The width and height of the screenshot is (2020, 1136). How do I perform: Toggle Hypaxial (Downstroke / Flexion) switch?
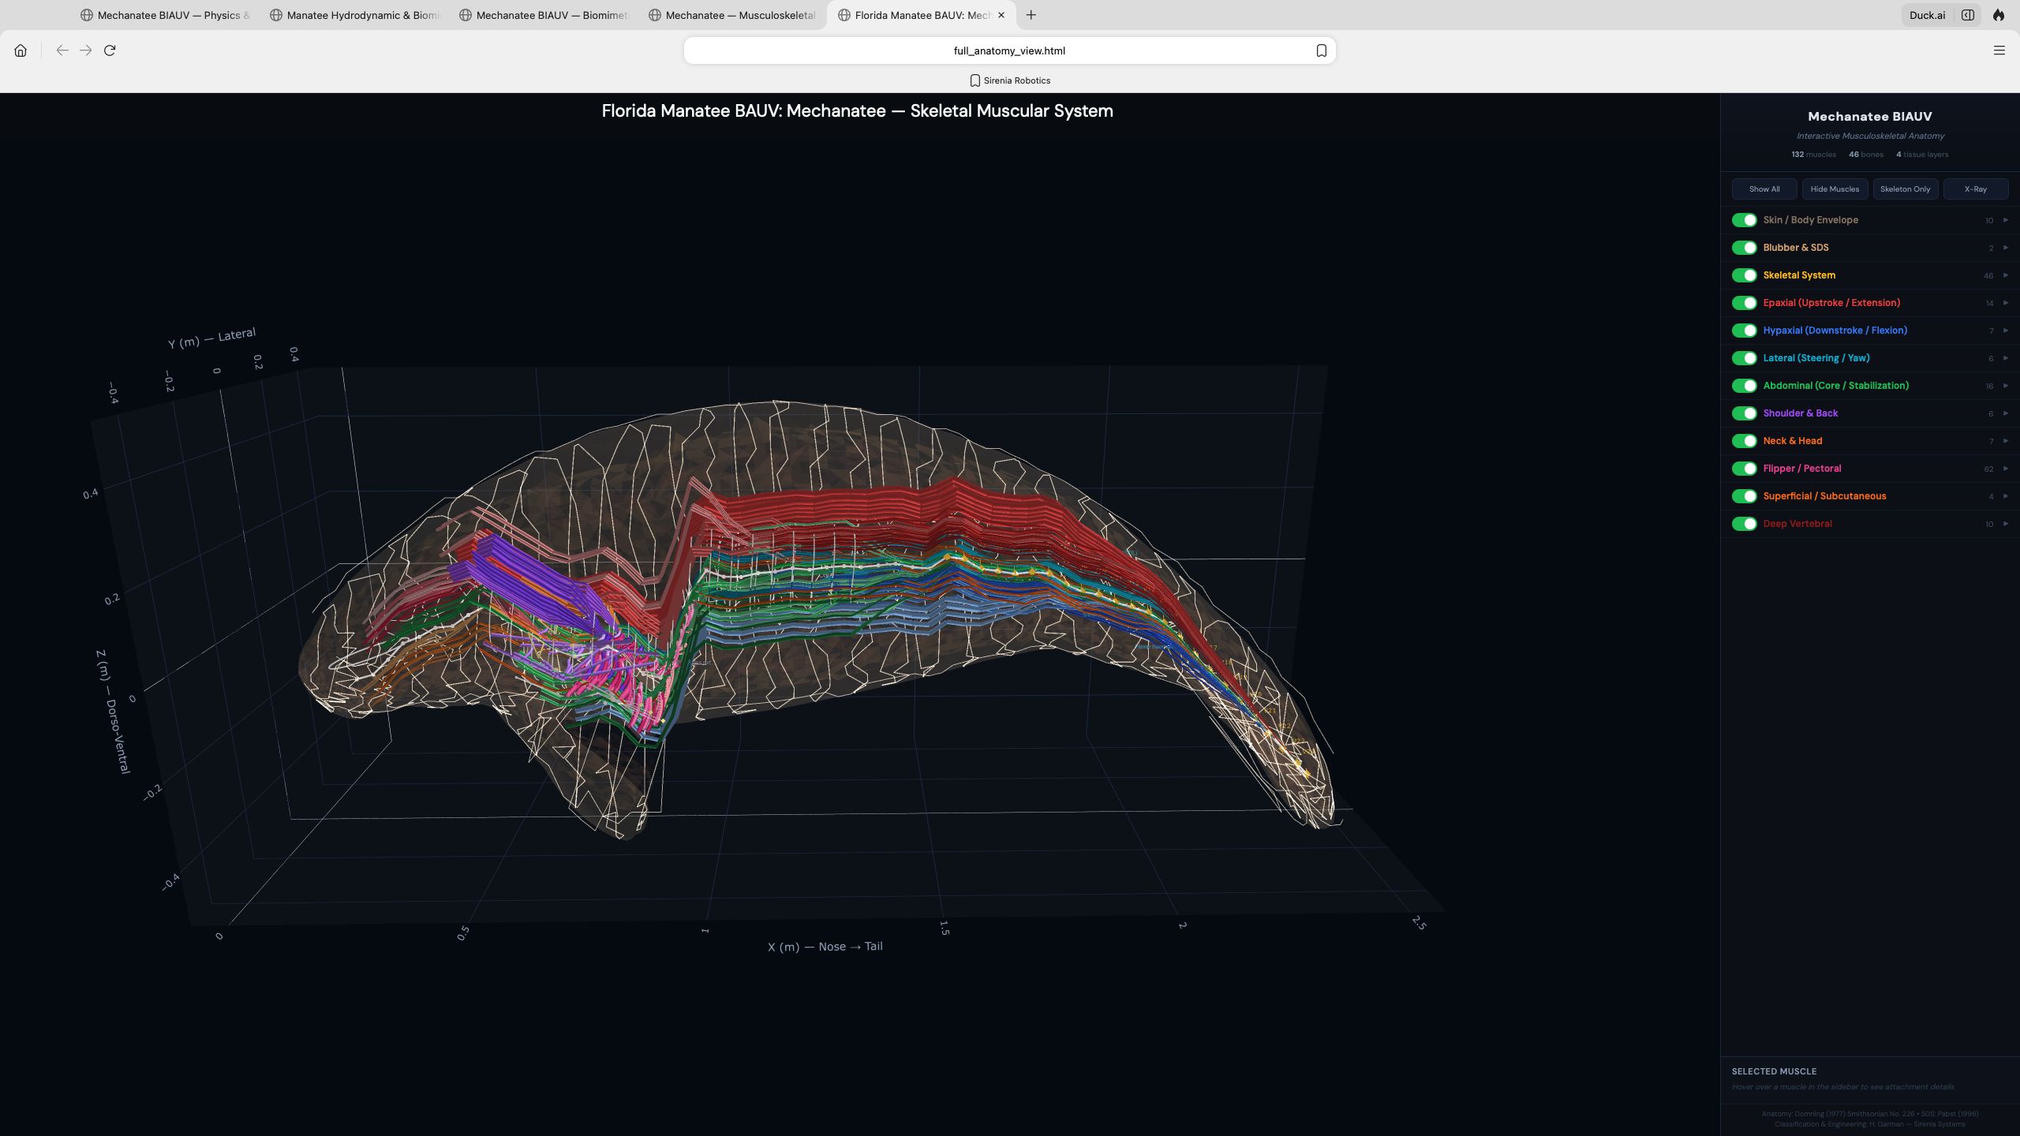pos(1744,331)
